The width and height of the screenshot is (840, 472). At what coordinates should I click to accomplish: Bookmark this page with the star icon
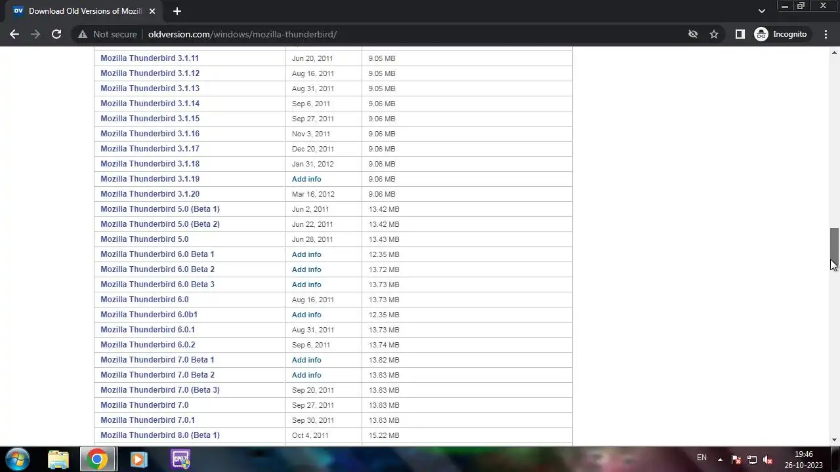point(714,34)
